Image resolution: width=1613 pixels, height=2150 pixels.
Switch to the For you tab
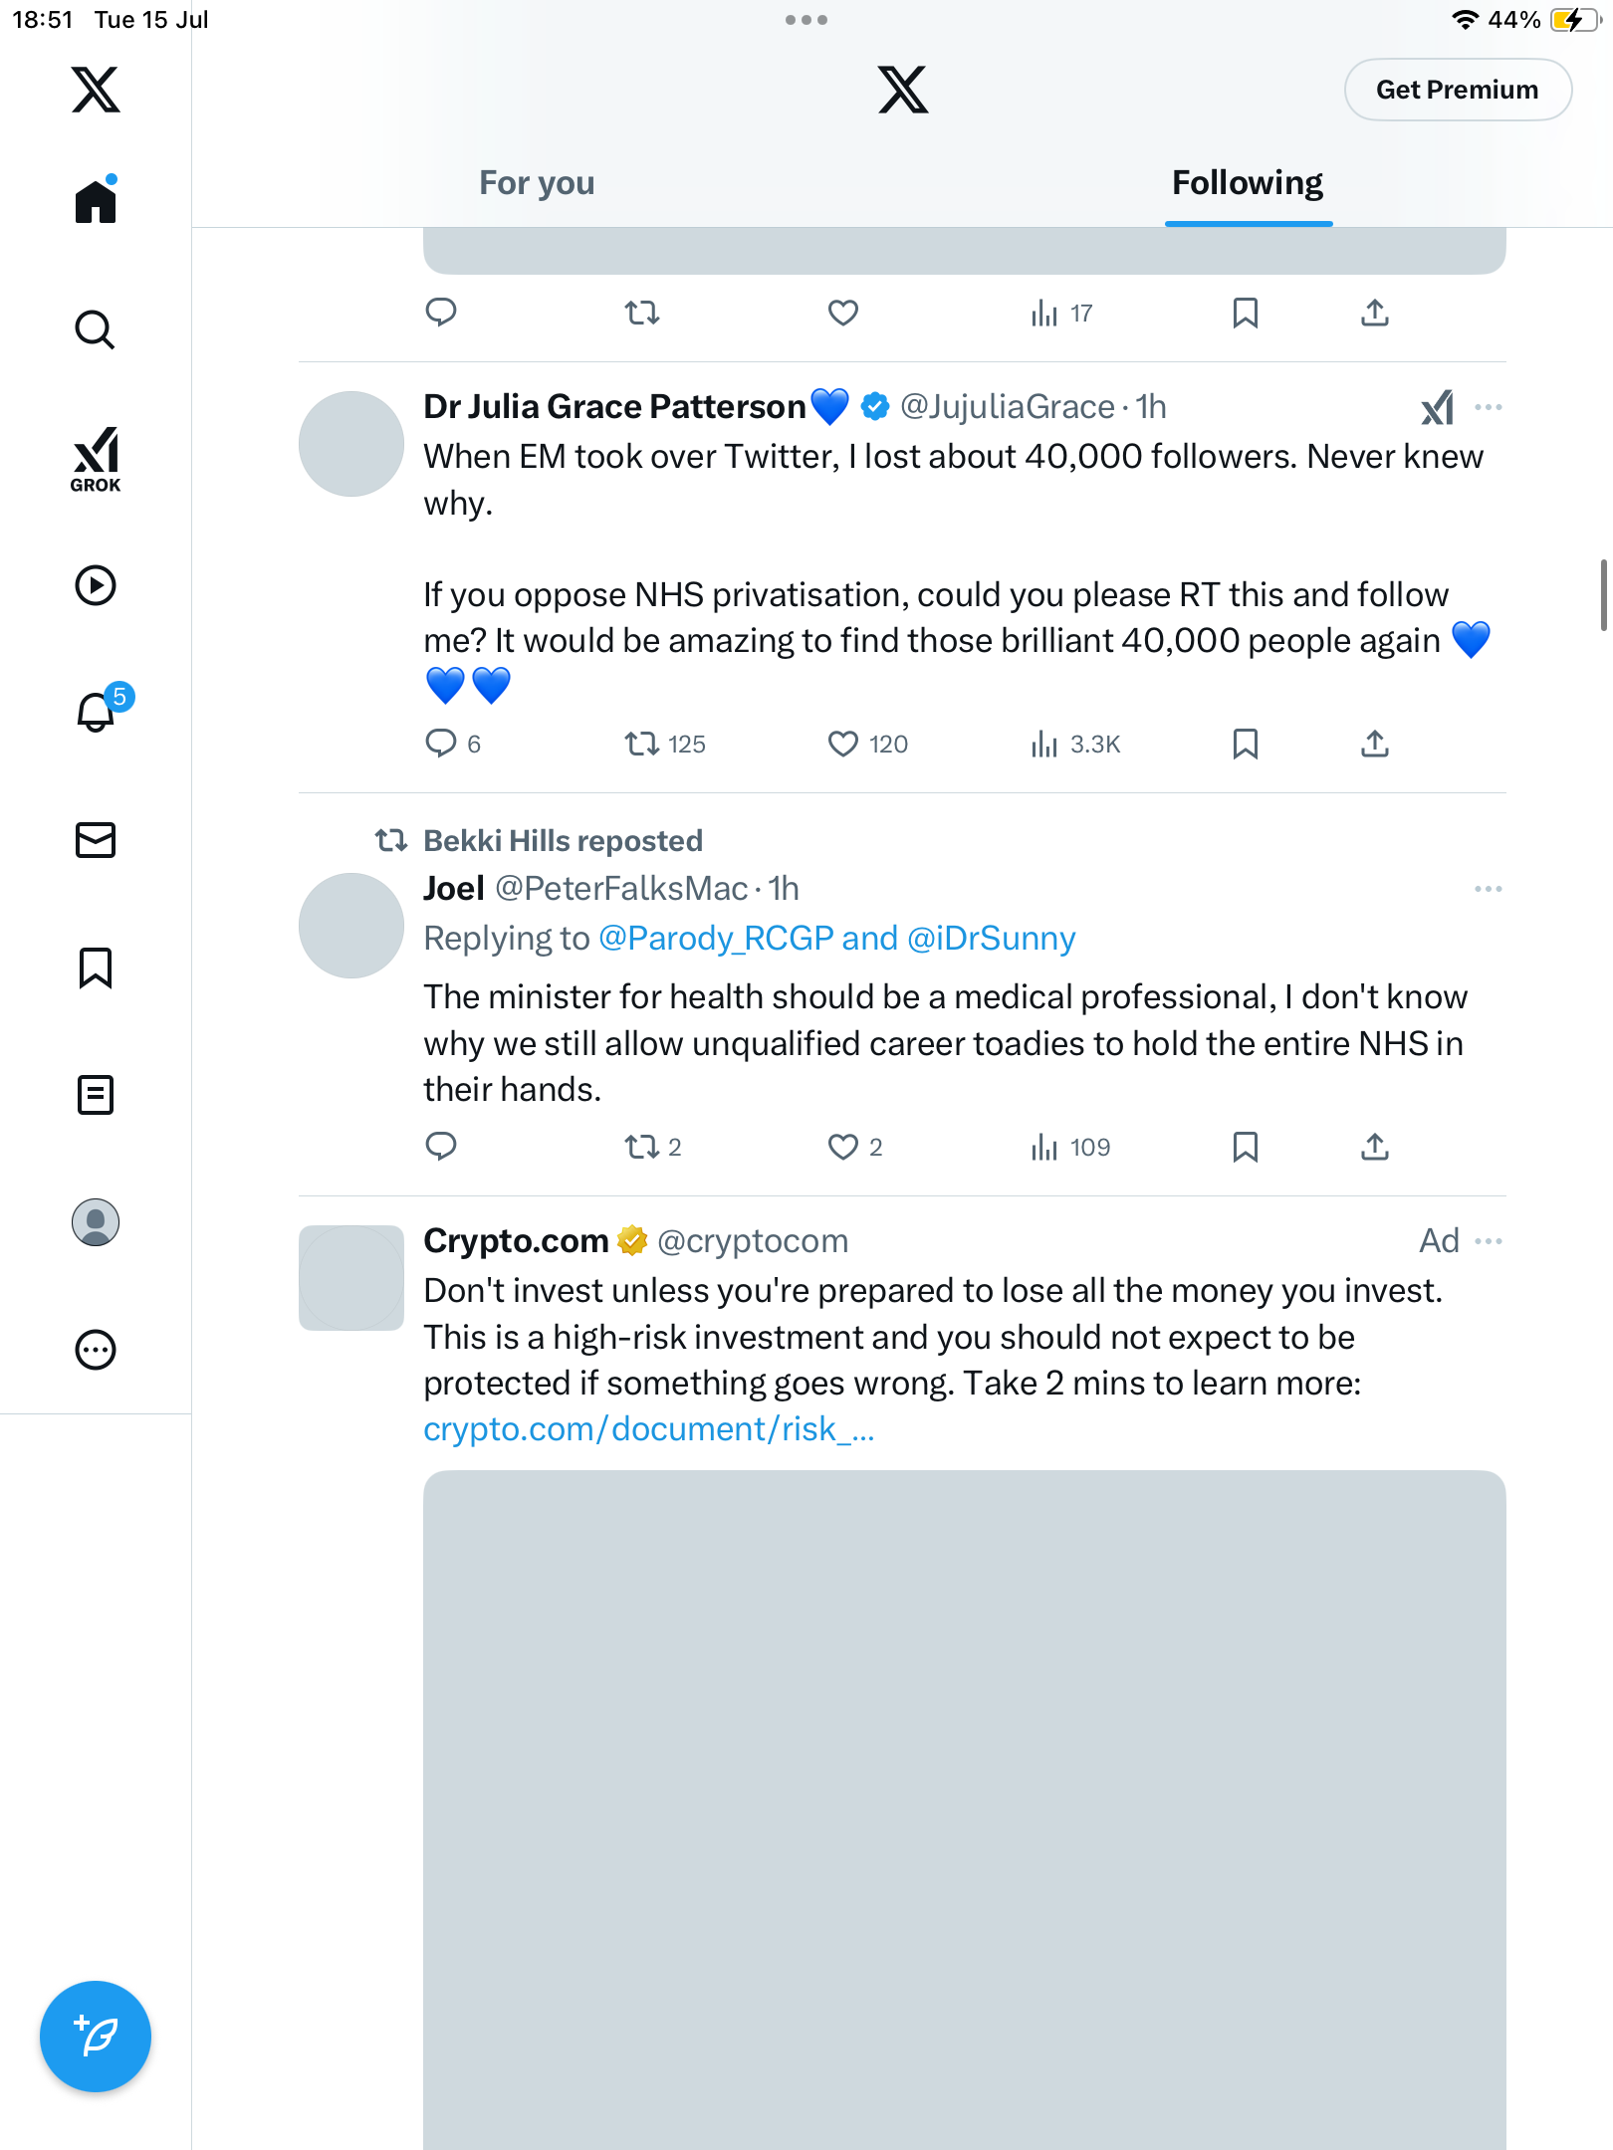(x=537, y=183)
